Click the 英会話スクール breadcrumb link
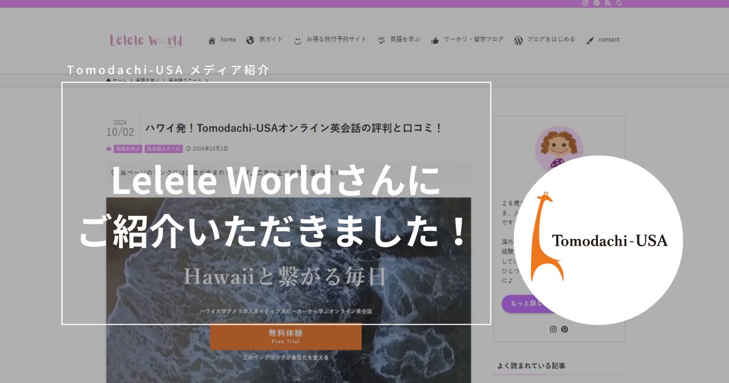This screenshot has width=729, height=383. 185,80
